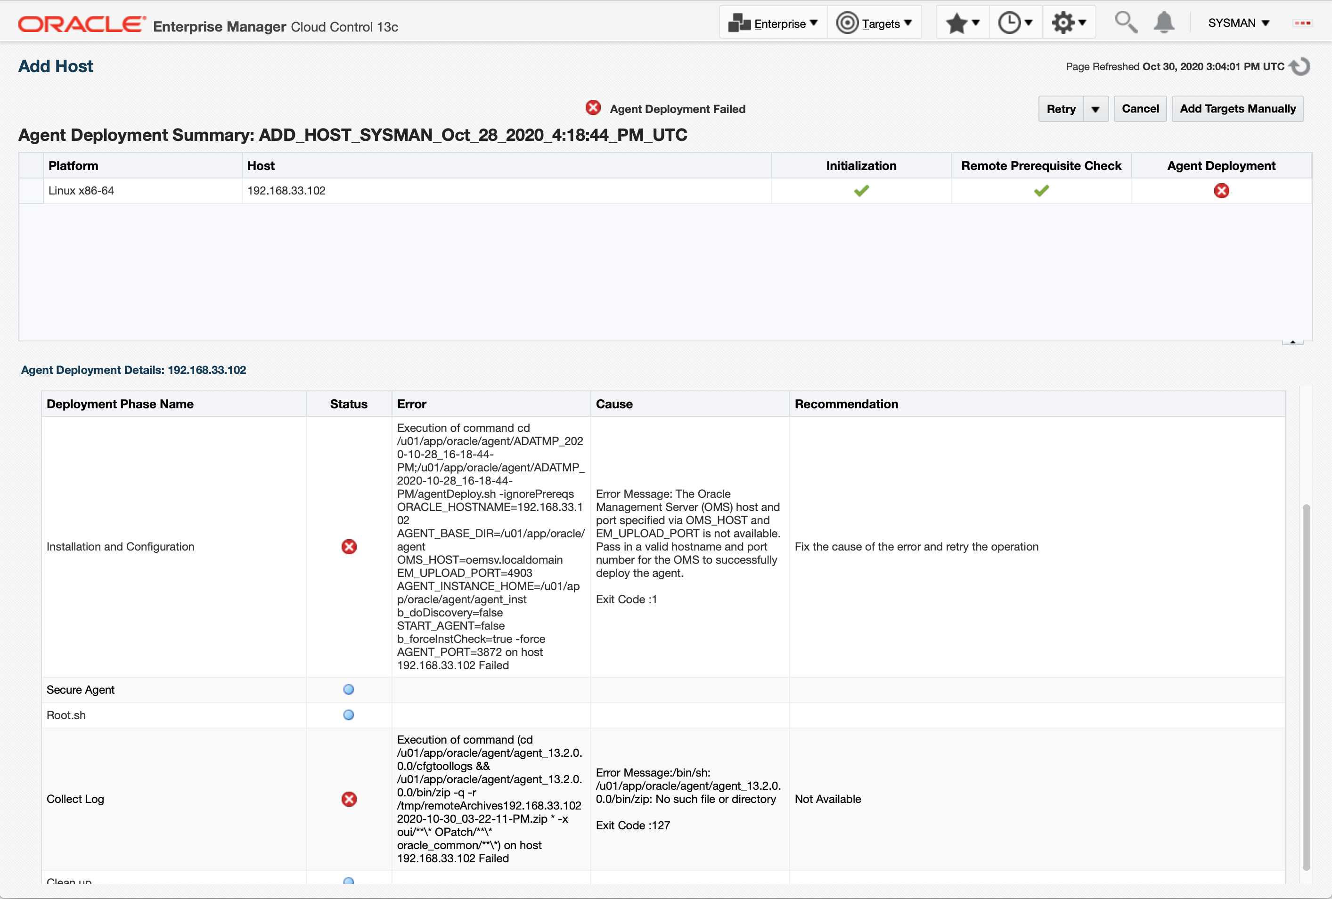Click Add Targets Manually button
Viewport: 1332px width, 899px height.
point(1237,109)
